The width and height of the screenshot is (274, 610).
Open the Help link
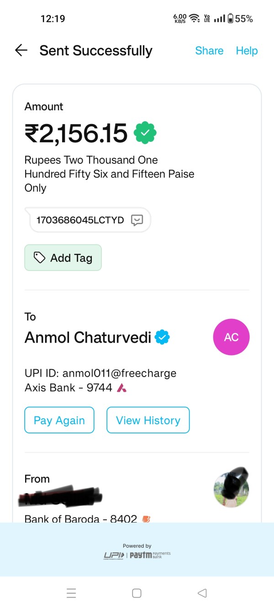click(247, 51)
